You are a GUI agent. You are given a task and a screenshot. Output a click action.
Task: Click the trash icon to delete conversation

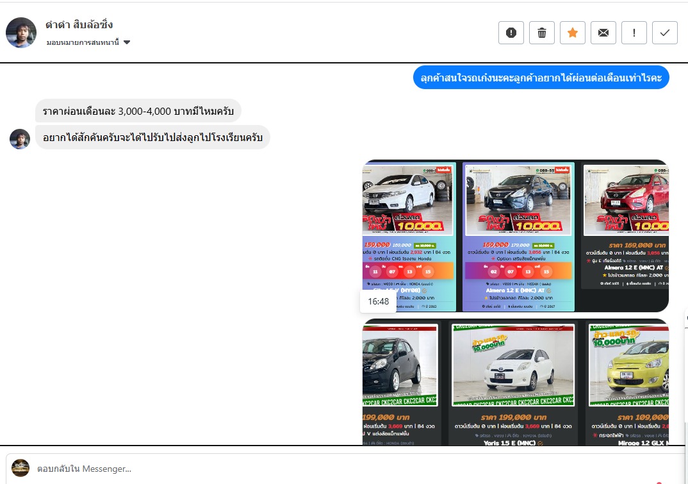point(542,33)
